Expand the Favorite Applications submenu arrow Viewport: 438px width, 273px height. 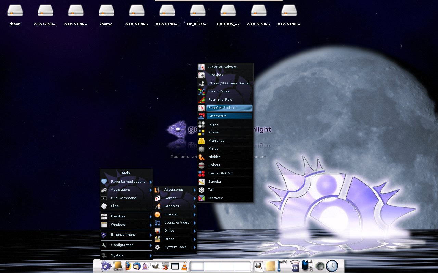click(150, 182)
